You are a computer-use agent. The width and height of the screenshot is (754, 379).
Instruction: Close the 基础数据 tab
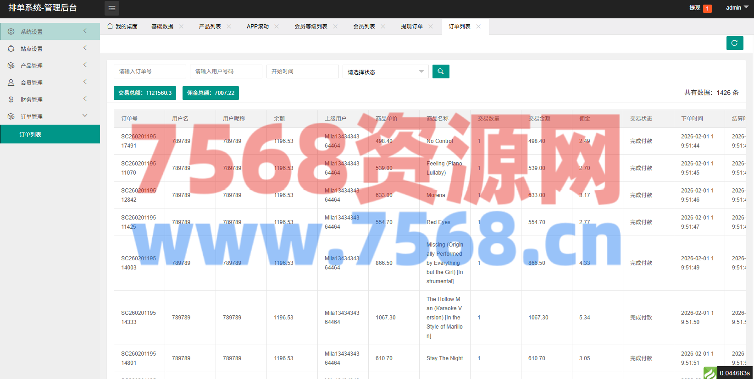click(181, 27)
